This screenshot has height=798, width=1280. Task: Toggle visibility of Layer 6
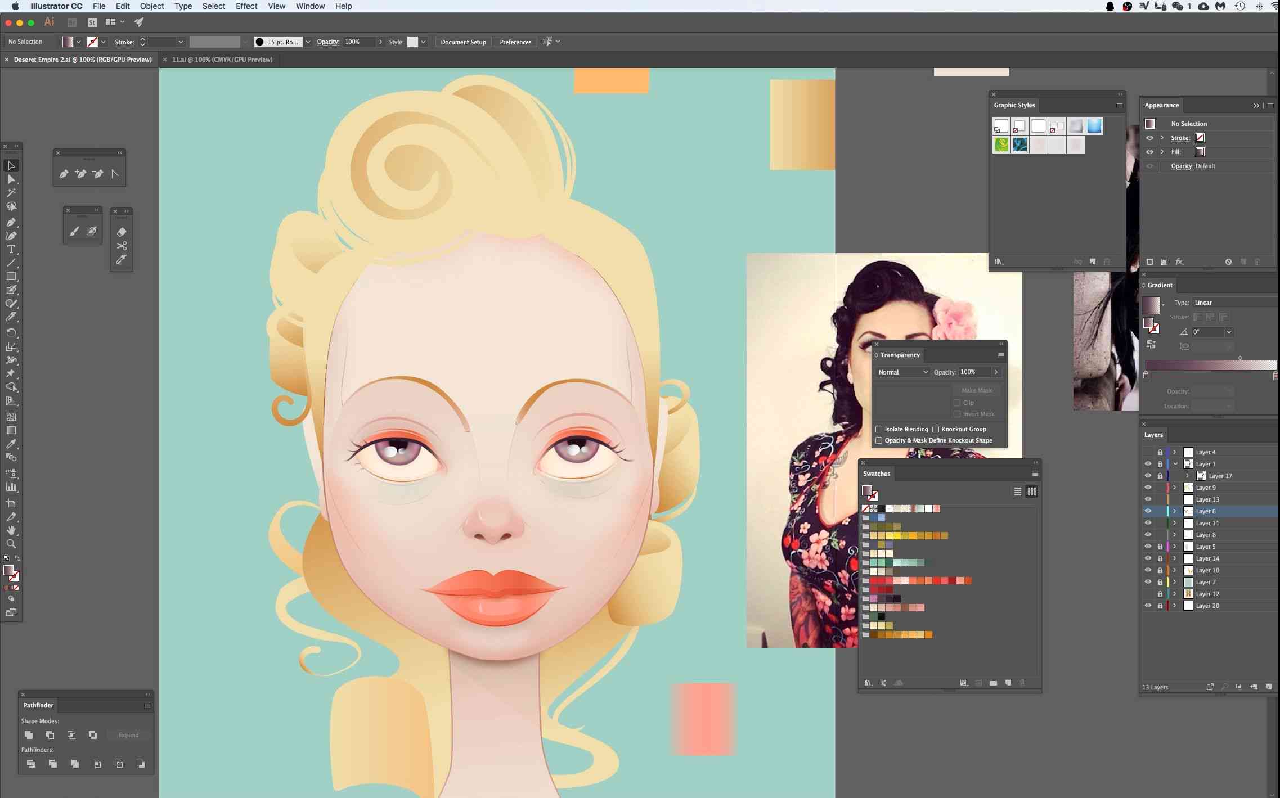click(x=1148, y=511)
